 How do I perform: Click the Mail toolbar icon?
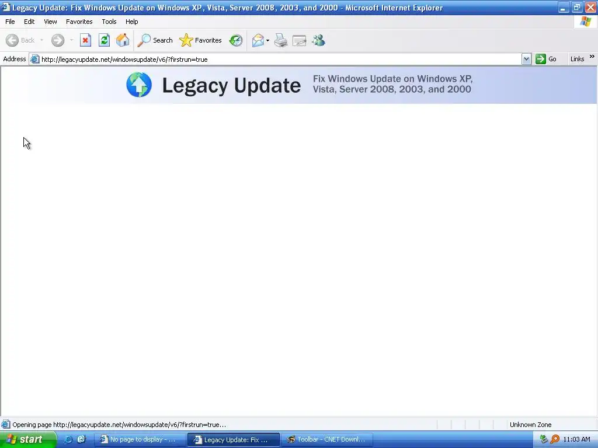tap(258, 40)
